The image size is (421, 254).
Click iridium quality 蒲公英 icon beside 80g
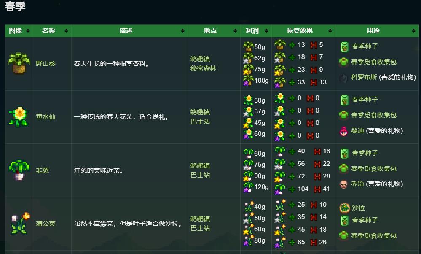[x=248, y=240]
